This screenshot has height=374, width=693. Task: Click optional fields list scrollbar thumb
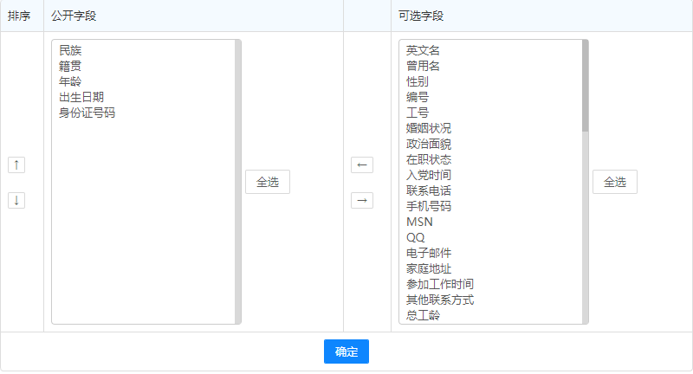click(586, 85)
